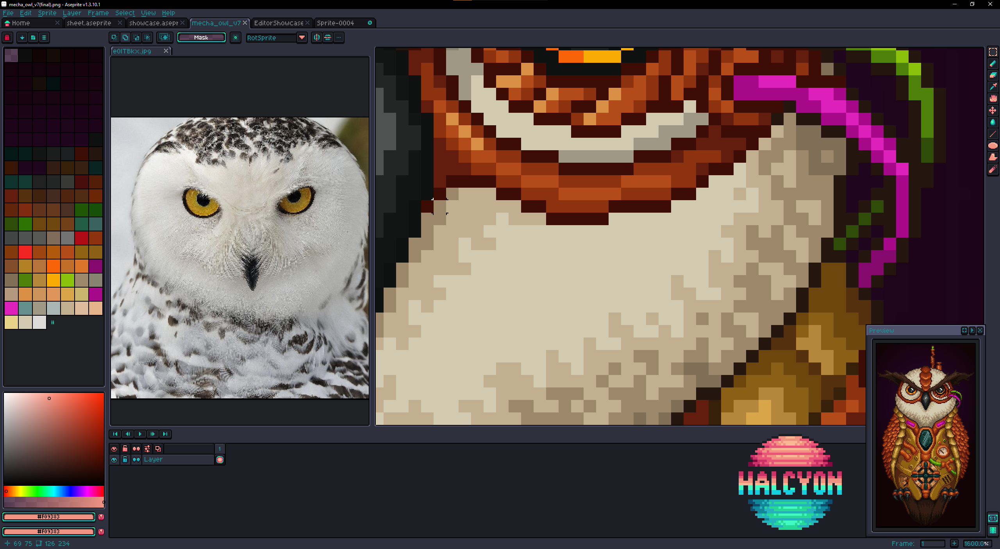Toggle visibility of all layers in header

click(114, 449)
